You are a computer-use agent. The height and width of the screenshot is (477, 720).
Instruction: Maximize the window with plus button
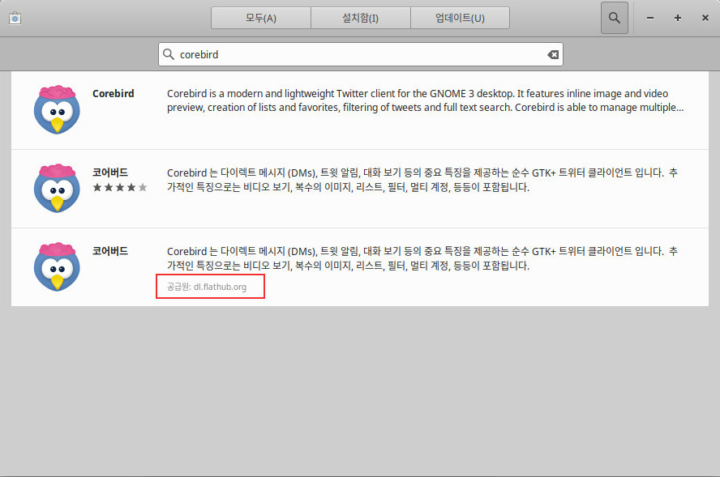(678, 18)
